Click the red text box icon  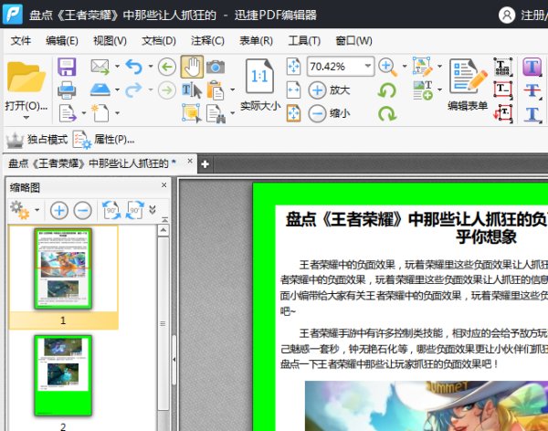point(503,90)
